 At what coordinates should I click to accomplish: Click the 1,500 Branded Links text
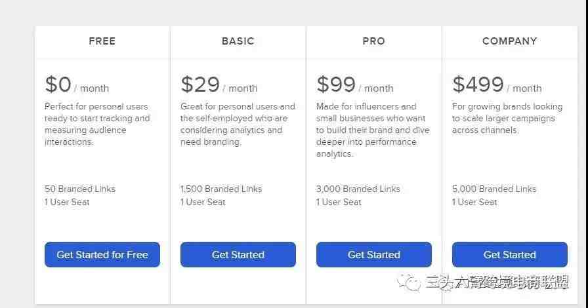(221, 189)
